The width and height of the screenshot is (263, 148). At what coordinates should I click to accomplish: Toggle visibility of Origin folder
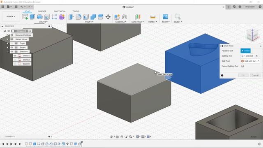pos(12,43)
